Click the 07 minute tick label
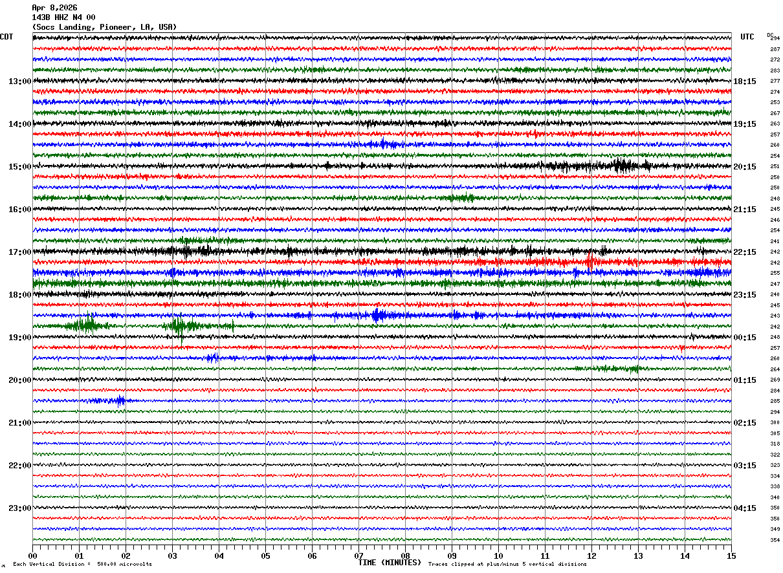This screenshot has height=573, width=783. (358, 556)
